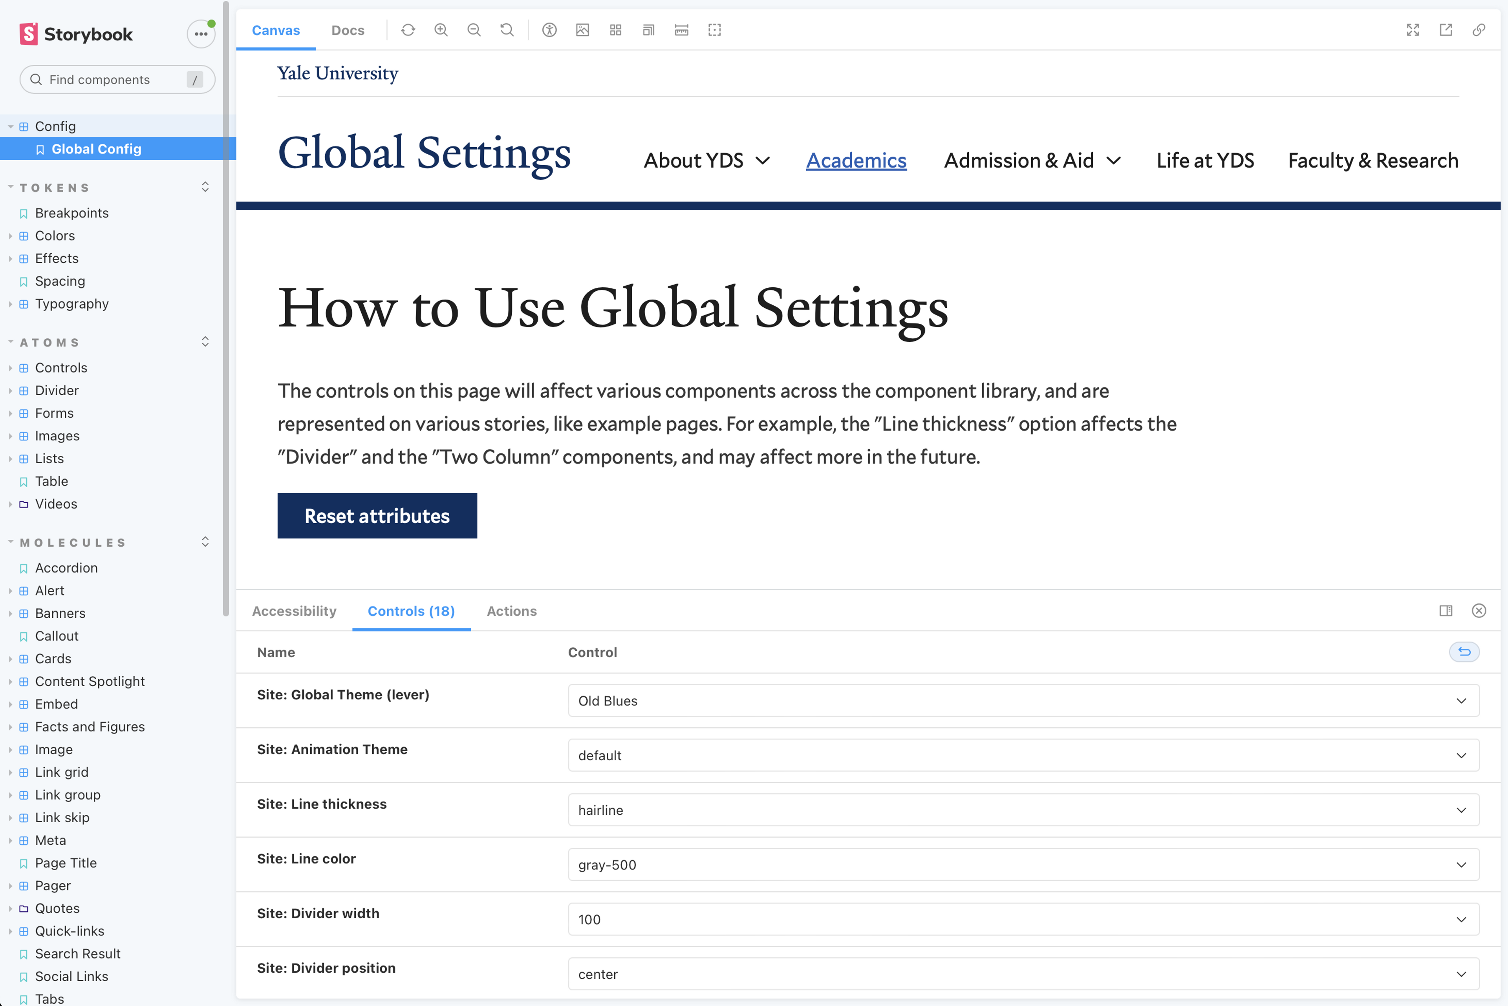Image resolution: width=1508 pixels, height=1006 pixels.
Task: Open the Page Title story
Action: pos(66,863)
